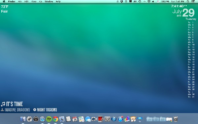The image size is (198, 124).
Task: Click the volume speaker menu bar icon
Action: pyautogui.click(x=153, y=2)
